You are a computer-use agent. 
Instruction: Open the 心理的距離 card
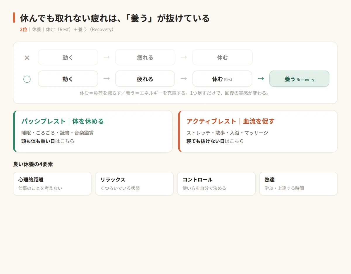(x=52, y=184)
